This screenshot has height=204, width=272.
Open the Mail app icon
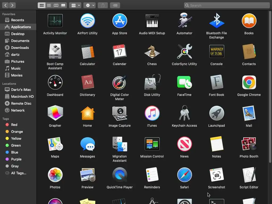(x=249, y=113)
